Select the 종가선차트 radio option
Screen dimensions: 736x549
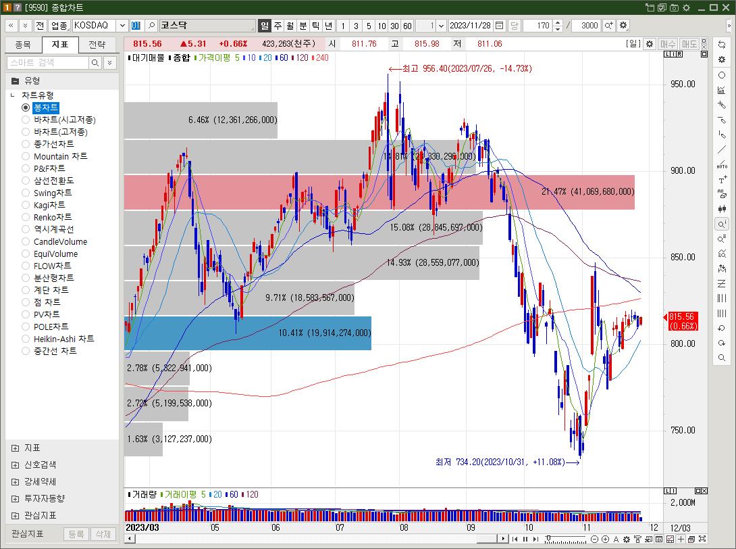(26, 144)
